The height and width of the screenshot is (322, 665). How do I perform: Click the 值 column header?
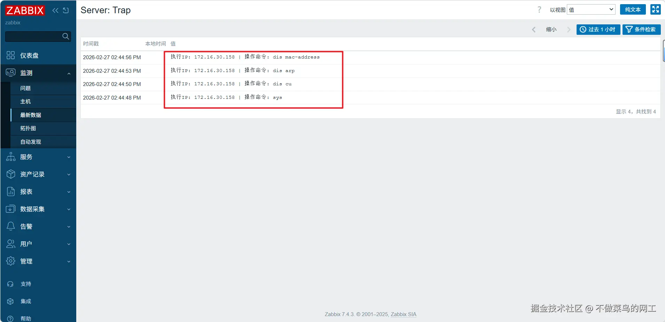pos(173,44)
